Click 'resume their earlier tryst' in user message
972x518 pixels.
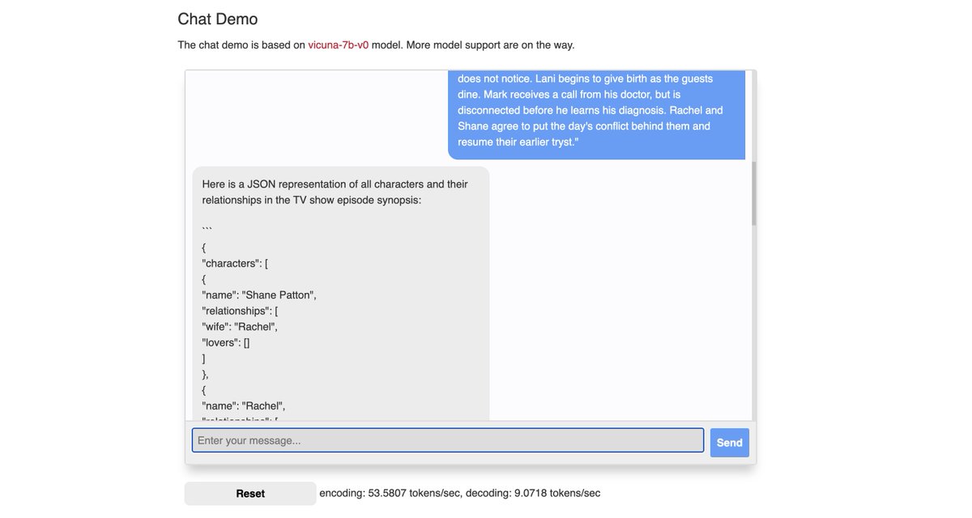click(518, 142)
